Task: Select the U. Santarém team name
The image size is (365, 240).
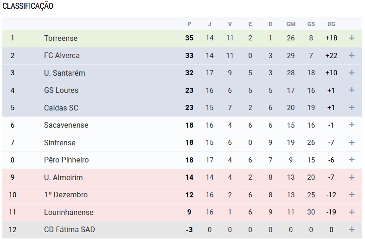Action: (x=64, y=73)
